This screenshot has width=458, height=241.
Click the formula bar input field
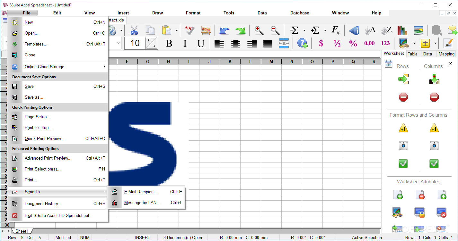click(x=244, y=54)
